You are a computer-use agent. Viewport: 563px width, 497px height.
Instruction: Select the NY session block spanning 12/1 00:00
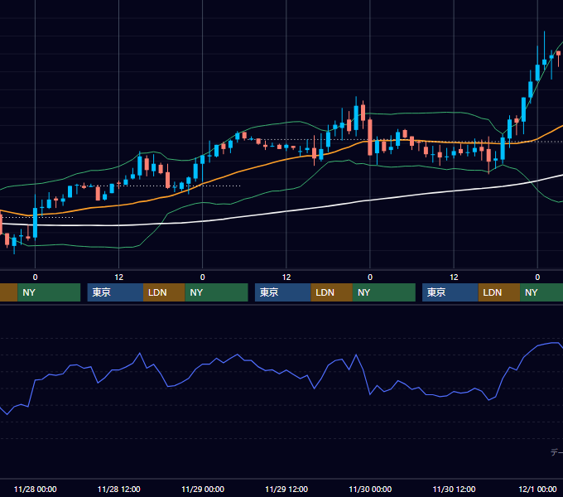pos(541,292)
